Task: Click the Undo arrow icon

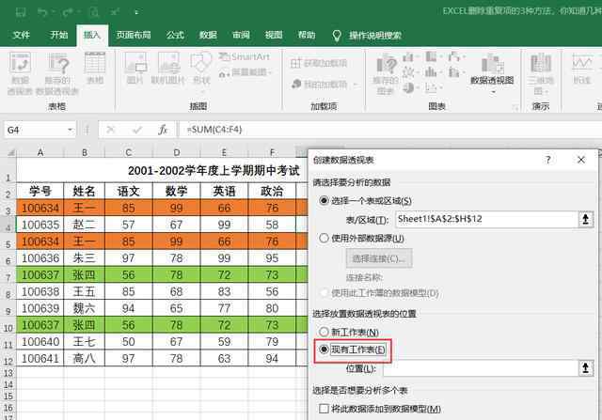Action: coord(44,12)
